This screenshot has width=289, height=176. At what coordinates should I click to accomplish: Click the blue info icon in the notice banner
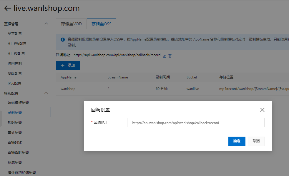(63, 39)
